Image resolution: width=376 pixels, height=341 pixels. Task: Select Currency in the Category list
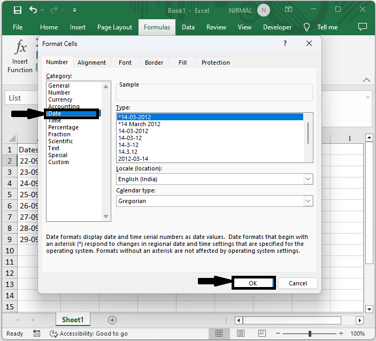(x=60, y=99)
